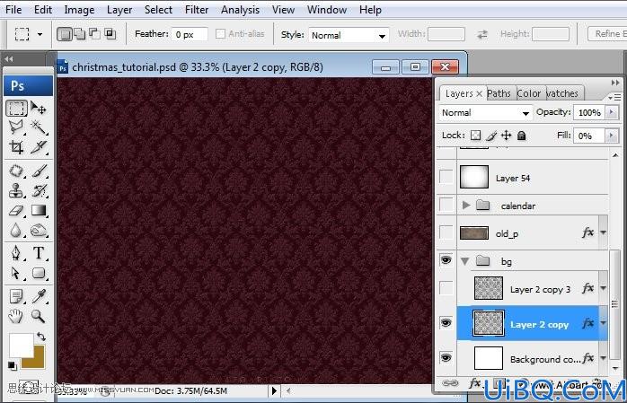Select the Sponge tool
627x403 pixels.
(x=39, y=230)
